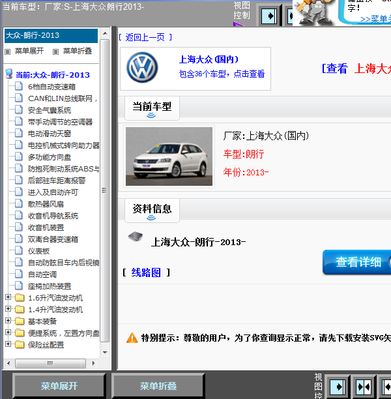Click the bottom view control right-arrow icon
Viewport: 391px width, 399px height.
pos(338,387)
